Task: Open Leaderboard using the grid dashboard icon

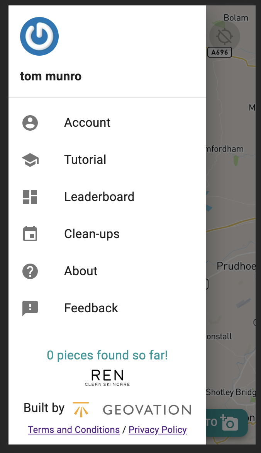Action: [x=30, y=196]
